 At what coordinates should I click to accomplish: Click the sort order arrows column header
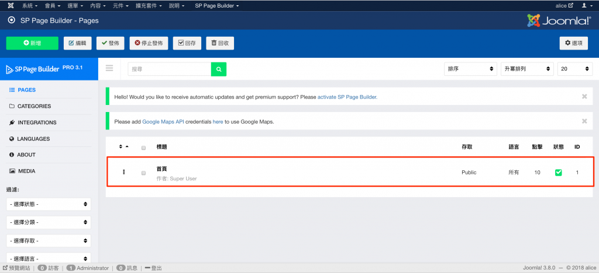[123, 147]
